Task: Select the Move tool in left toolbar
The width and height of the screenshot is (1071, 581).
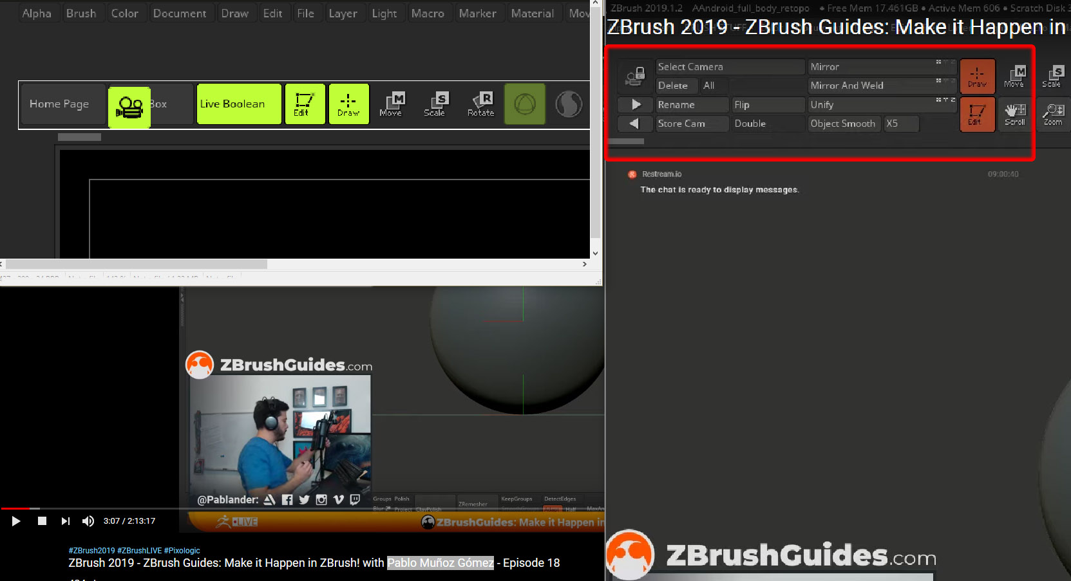Action: coord(391,104)
